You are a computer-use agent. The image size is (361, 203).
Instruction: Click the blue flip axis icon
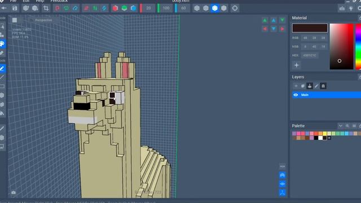pyautogui.click(x=75, y=8)
